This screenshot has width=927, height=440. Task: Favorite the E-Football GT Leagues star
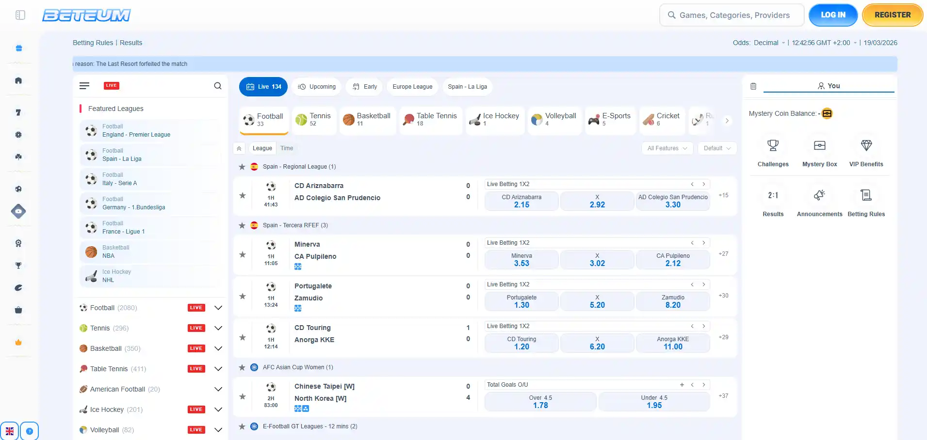point(242,426)
